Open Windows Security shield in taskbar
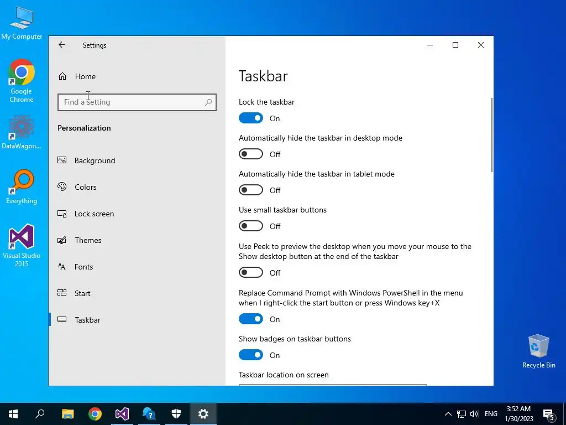 point(176,414)
